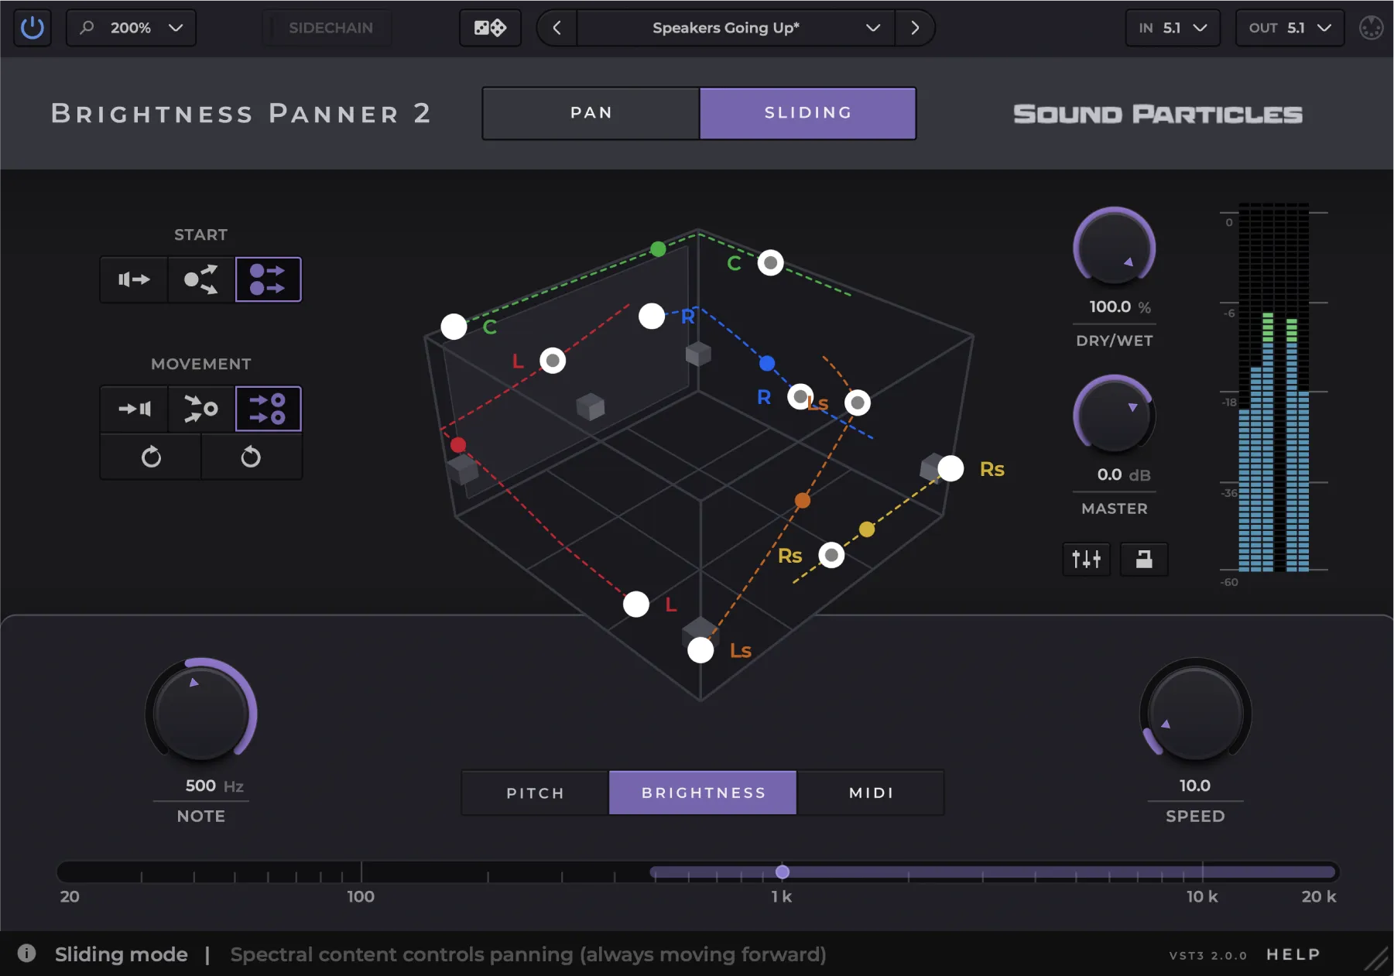This screenshot has width=1394, height=976.
Task: Click the output level meter
Action: 1273,387
